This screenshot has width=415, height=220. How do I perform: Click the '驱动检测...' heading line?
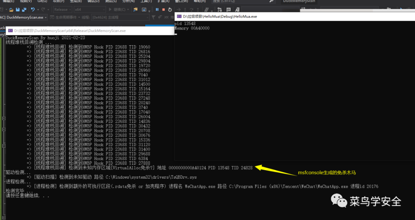pos(18,172)
